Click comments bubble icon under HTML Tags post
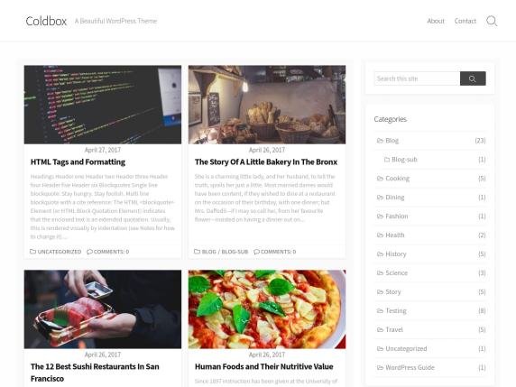This screenshot has height=387, width=516. click(x=89, y=252)
